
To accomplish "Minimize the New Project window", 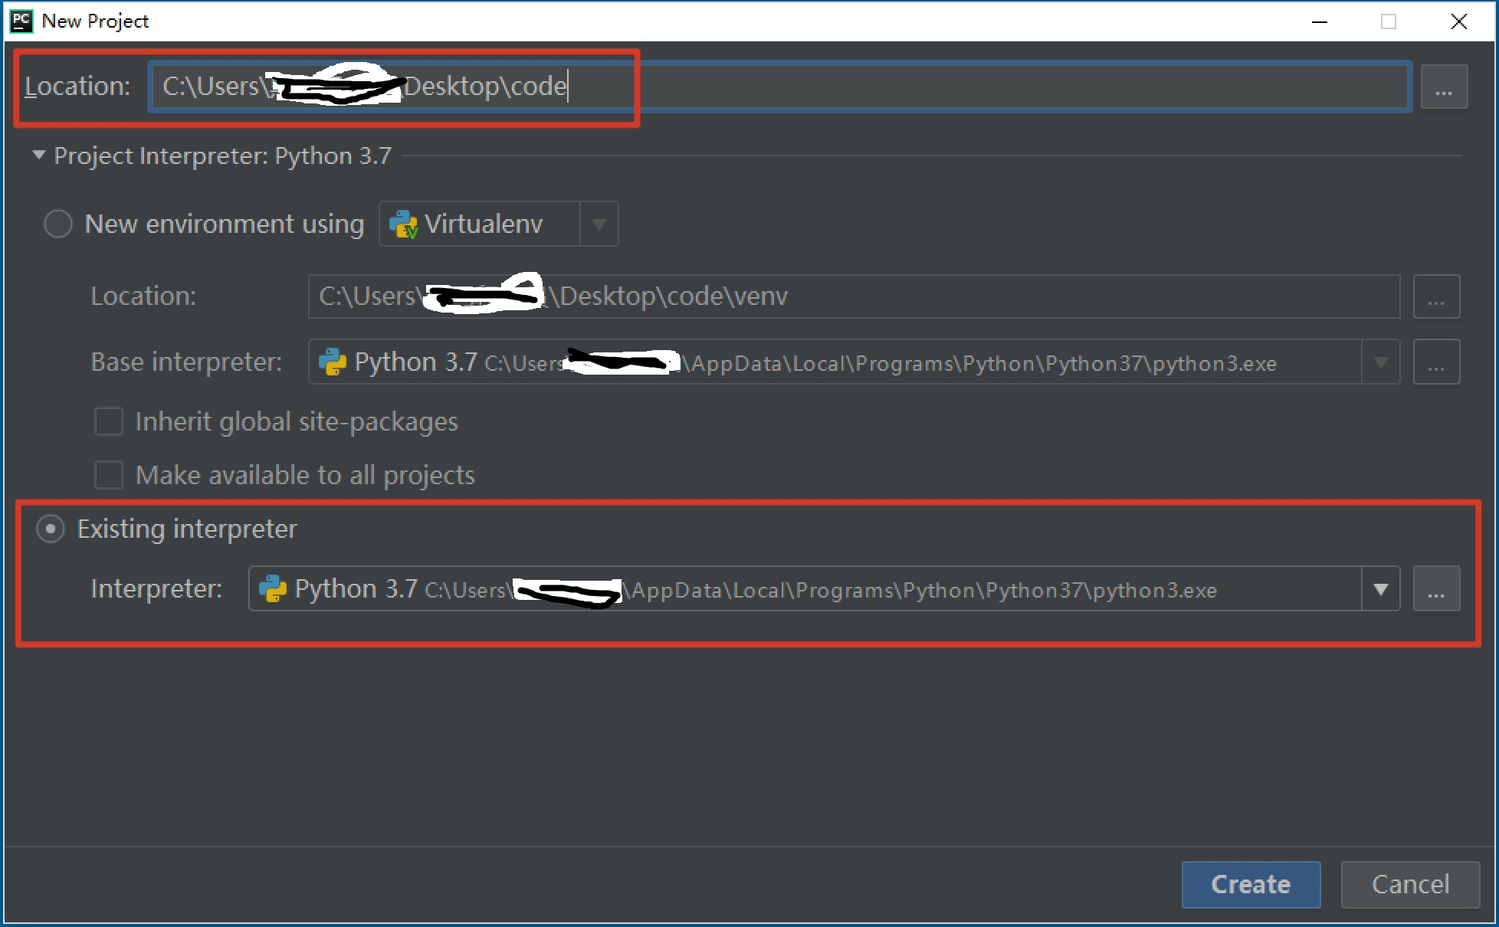I will click(1320, 21).
